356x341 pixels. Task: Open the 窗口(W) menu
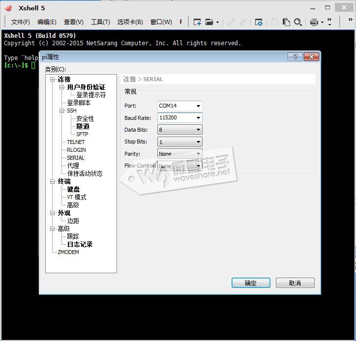161,22
